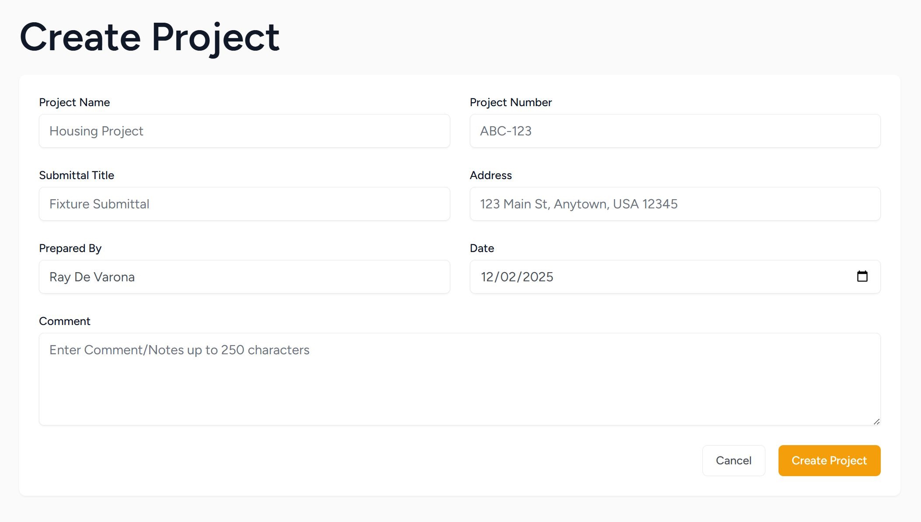Click the Comment label above the textarea
Screen dimensions: 921x522
pos(65,321)
